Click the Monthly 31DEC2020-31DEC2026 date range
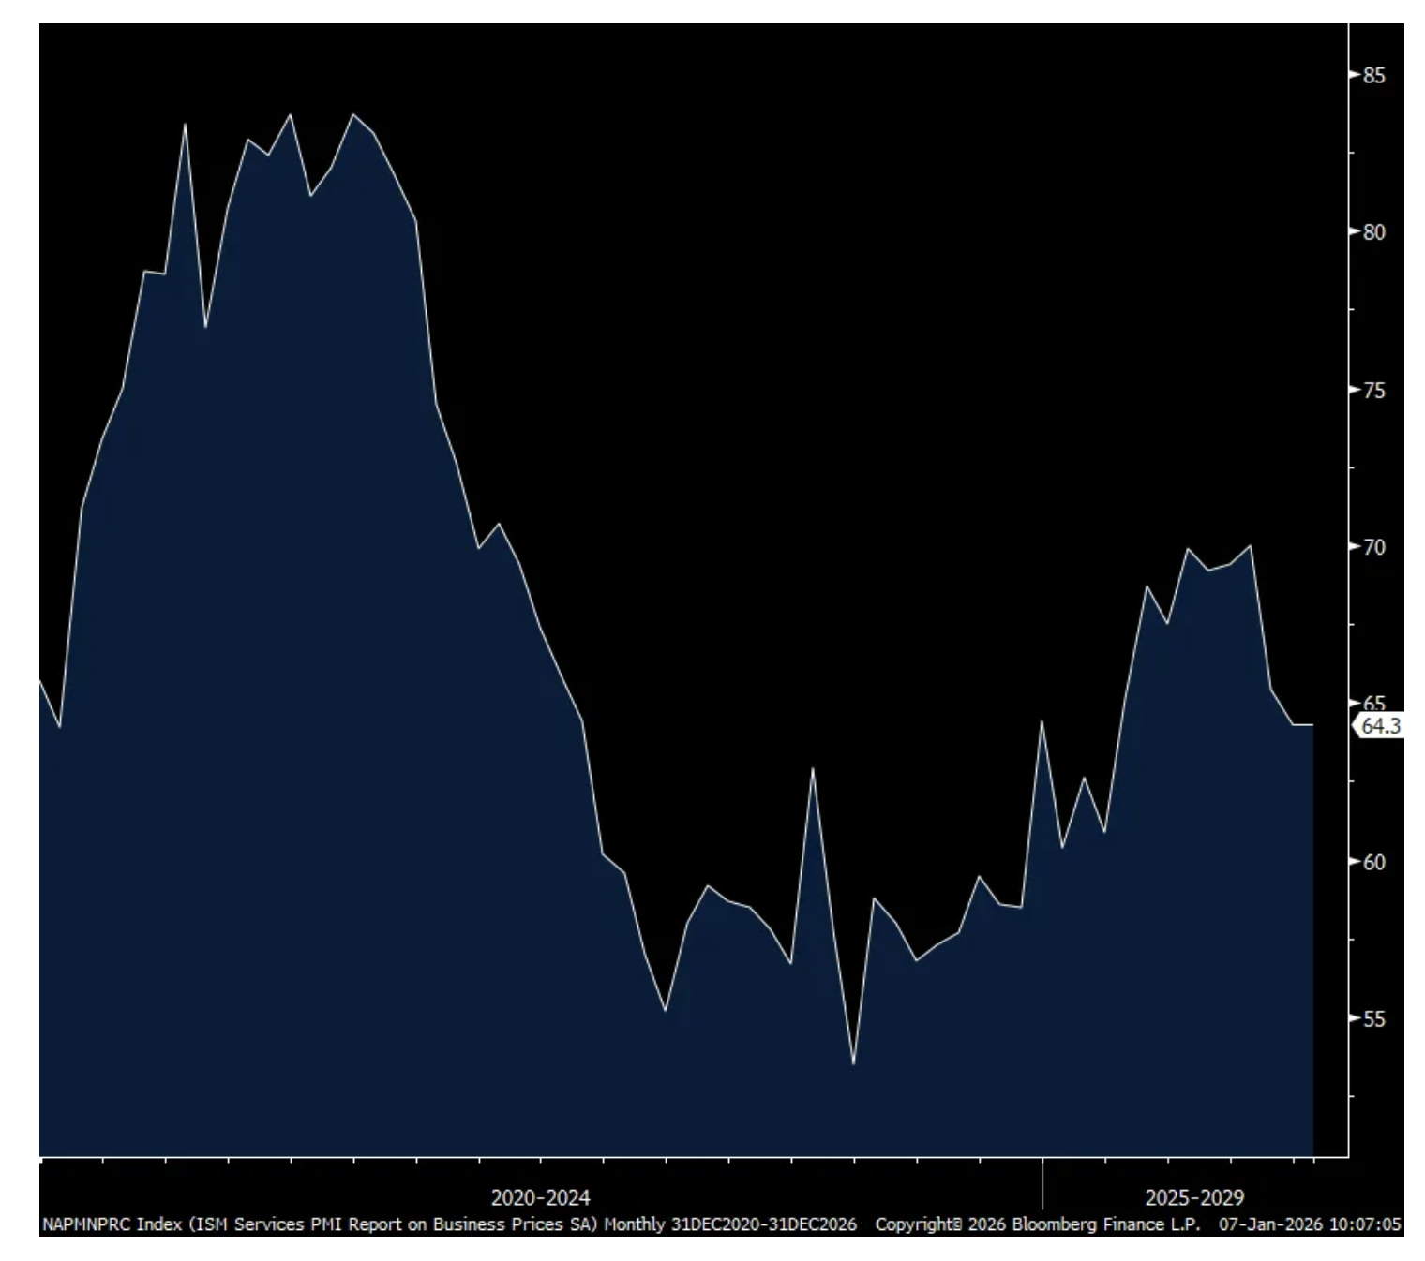 729,1224
